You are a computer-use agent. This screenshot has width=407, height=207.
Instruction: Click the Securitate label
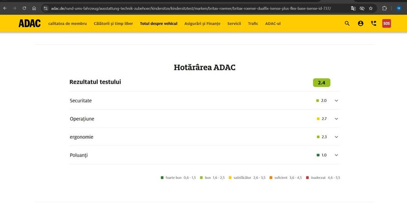click(81, 100)
